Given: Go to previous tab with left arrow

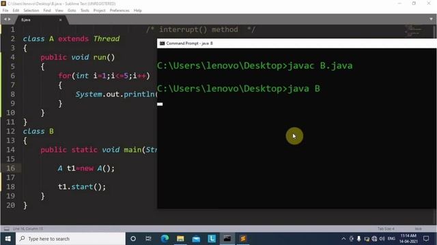Looking at the screenshot, I should pyautogui.click(x=5, y=20).
